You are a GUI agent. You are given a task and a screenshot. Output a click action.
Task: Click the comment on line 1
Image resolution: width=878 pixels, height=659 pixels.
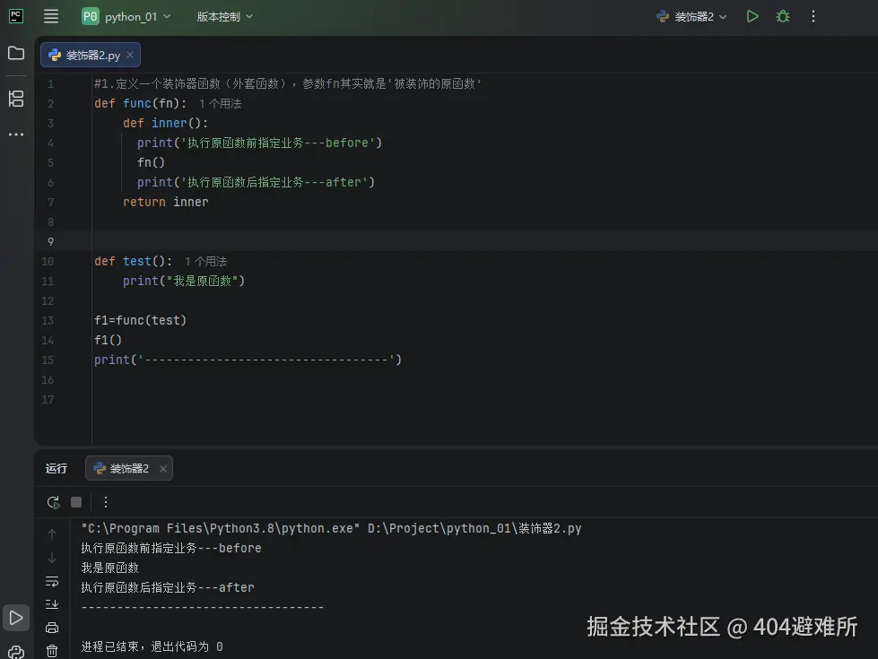tap(287, 83)
